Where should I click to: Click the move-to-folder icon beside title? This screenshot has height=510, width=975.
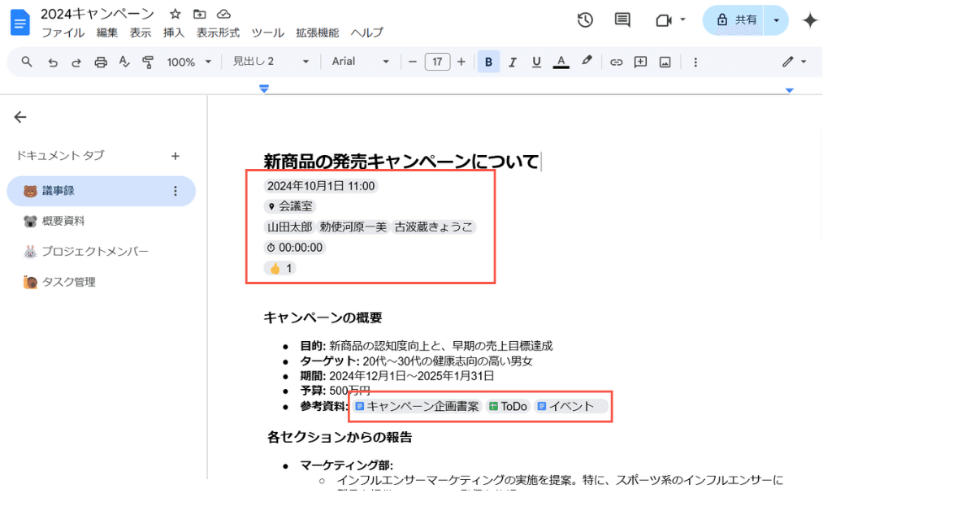coord(199,14)
